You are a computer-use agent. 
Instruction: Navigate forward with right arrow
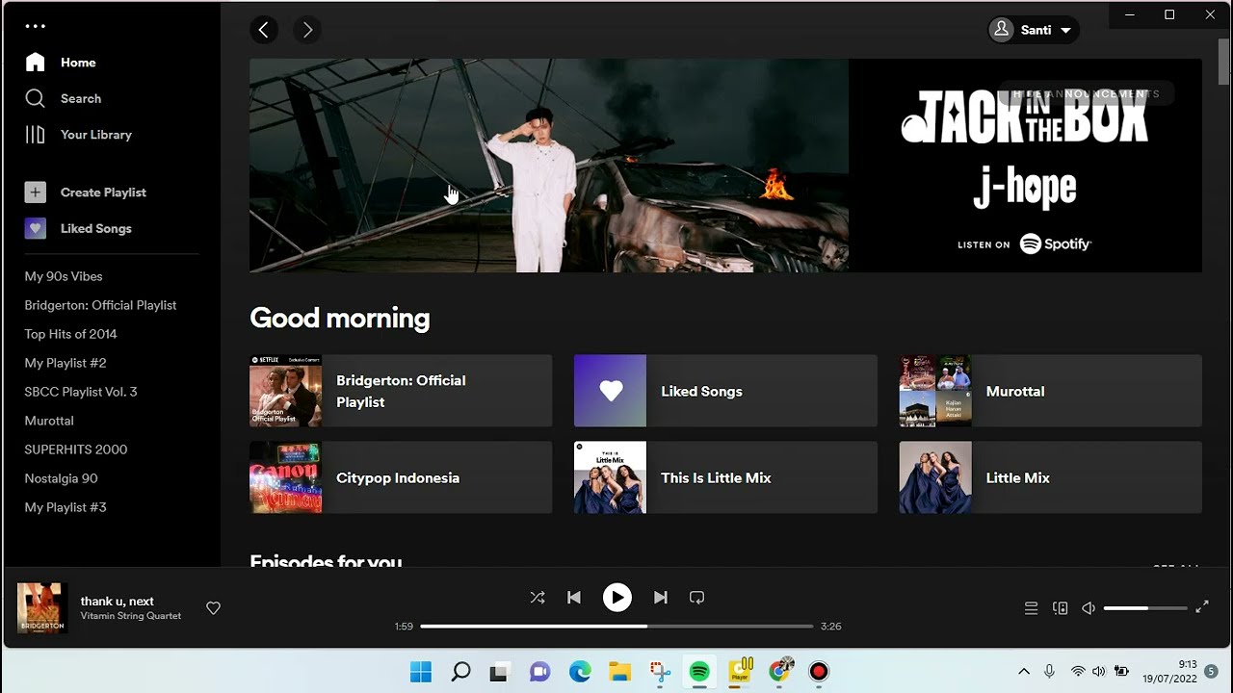(307, 30)
